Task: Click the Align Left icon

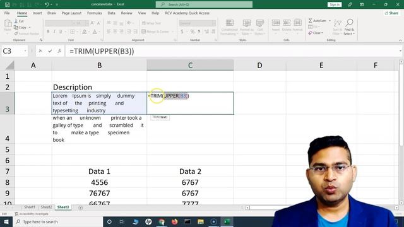Action: pos(109,32)
